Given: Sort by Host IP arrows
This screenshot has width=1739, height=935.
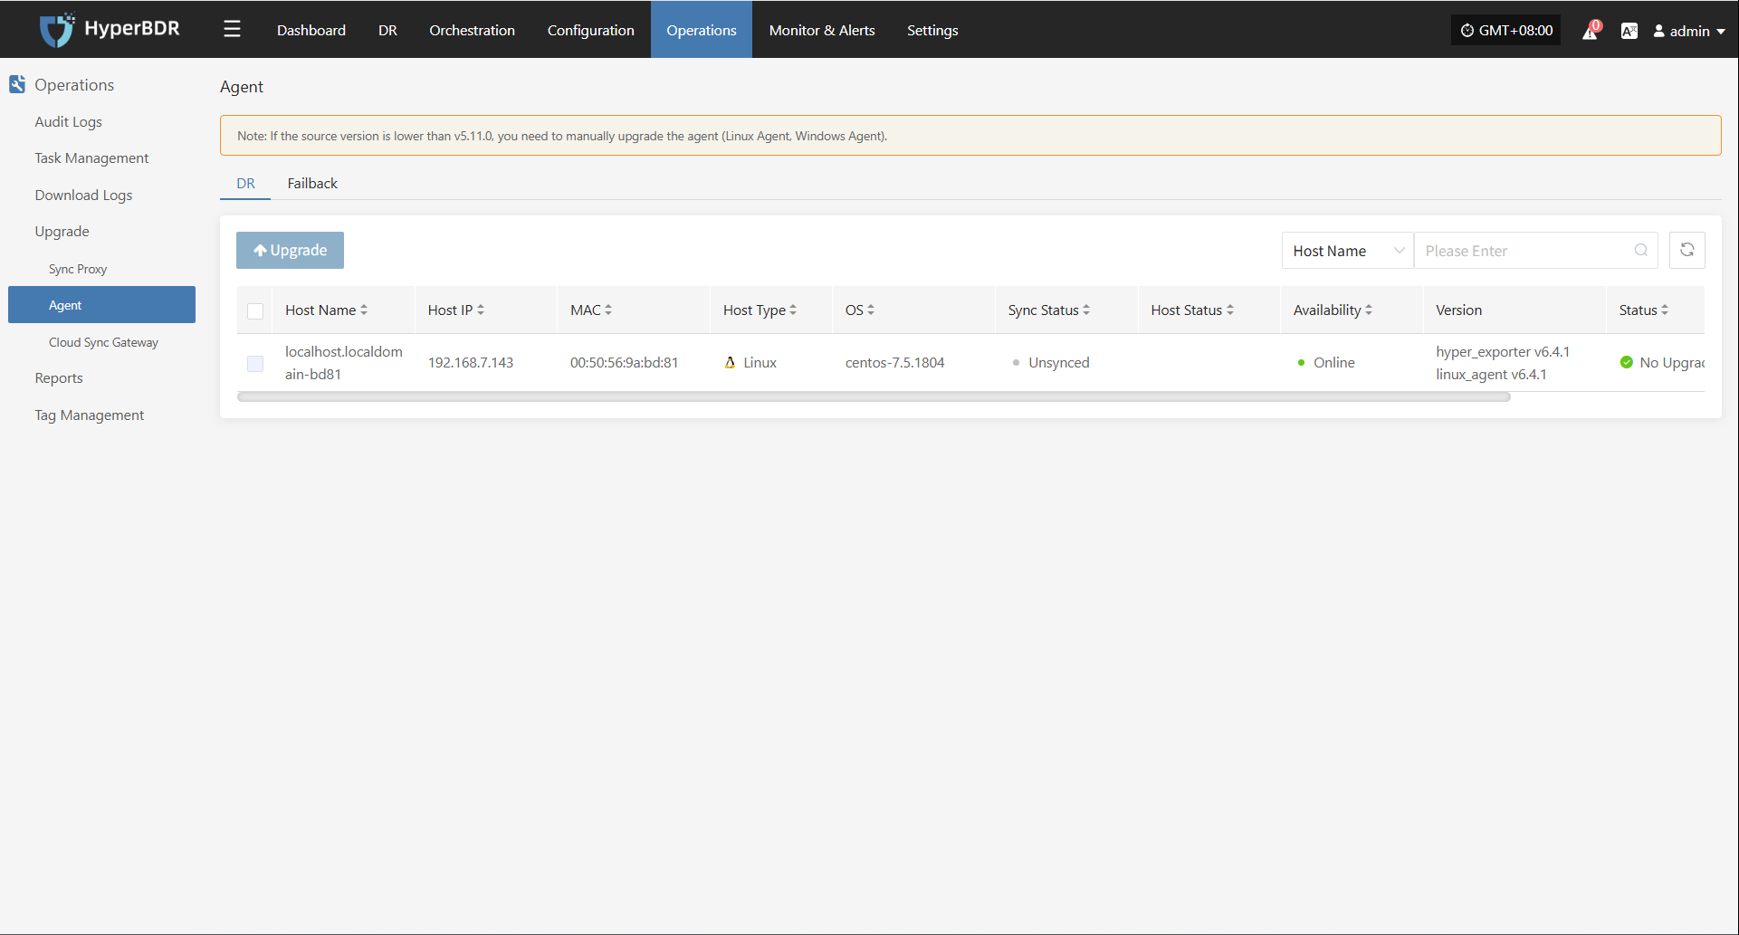Looking at the screenshot, I should pyautogui.click(x=481, y=310).
